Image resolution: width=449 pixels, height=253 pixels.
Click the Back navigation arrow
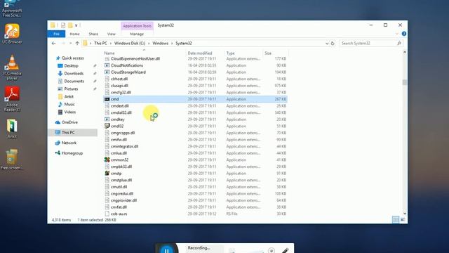point(53,44)
